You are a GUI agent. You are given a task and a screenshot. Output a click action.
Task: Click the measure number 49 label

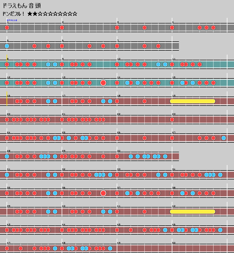119,243
